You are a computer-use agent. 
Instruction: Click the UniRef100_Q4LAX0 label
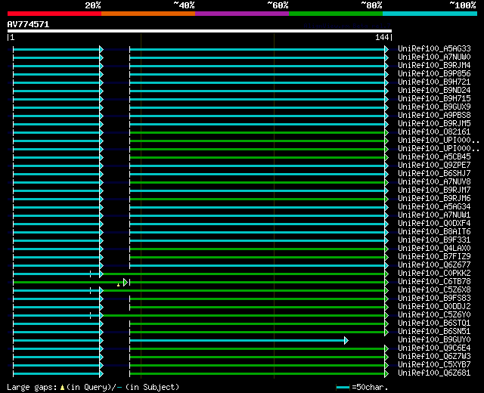point(434,249)
